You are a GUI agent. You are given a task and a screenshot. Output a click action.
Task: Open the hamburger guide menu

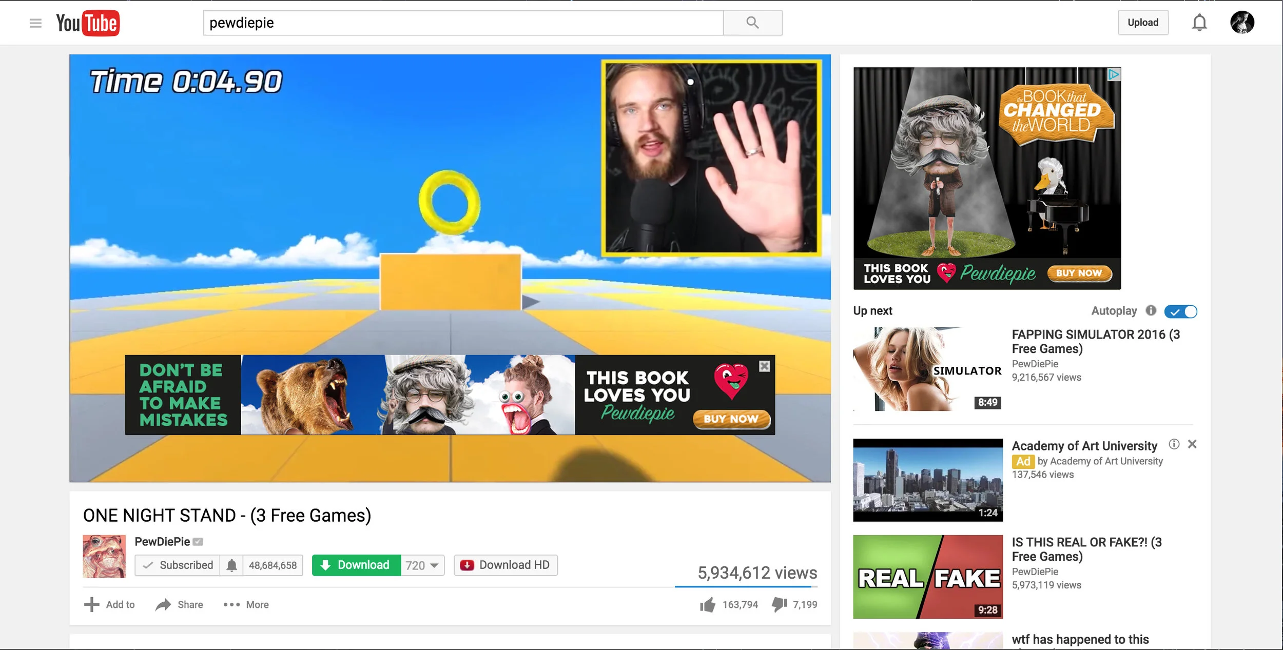35,23
